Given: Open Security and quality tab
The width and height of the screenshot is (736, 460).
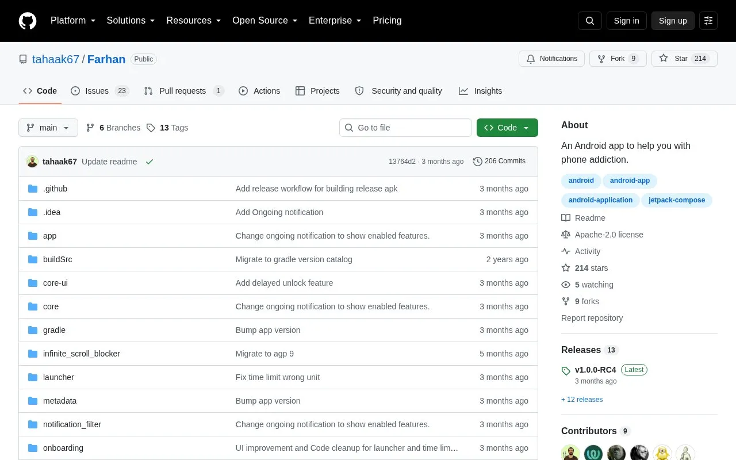Looking at the screenshot, I should pos(398,91).
